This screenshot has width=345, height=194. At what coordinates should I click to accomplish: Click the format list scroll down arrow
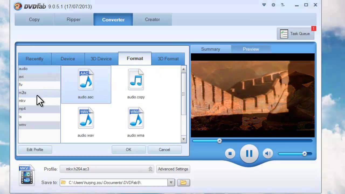(x=184, y=139)
